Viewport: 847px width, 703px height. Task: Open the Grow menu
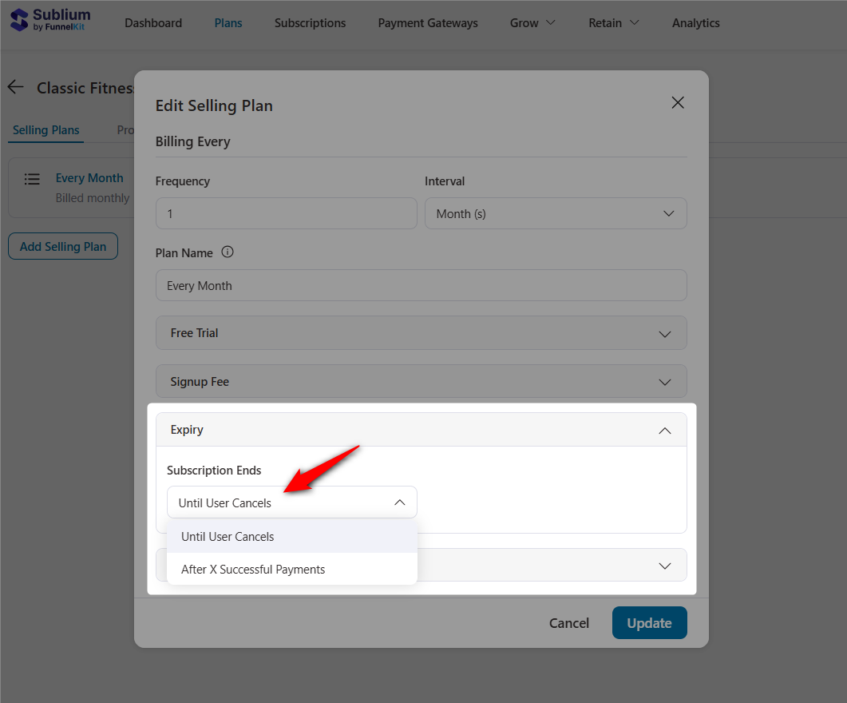[x=532, y=23]
